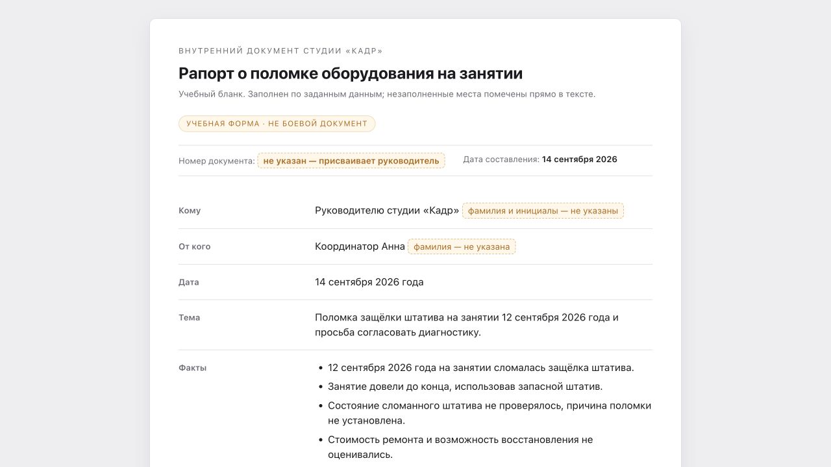Click the header 'Внутренний документ студии «Кадр»'
The width and height of the screenshot is (831, 467).
coord(280,51)
